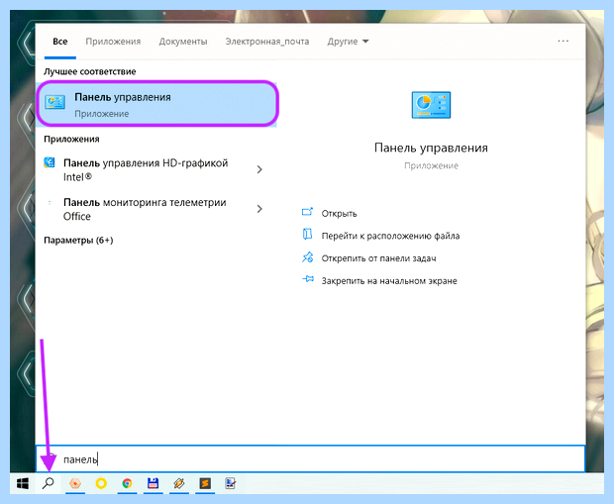This screenshot has height=504, width=614.
Task: Click the Intel HD graphics panel icon
Action: pyautogui.click(x=50, y=162)
